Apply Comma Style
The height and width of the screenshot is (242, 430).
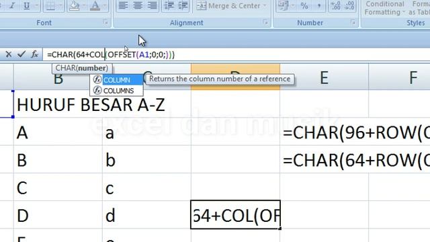click(319, 5)
